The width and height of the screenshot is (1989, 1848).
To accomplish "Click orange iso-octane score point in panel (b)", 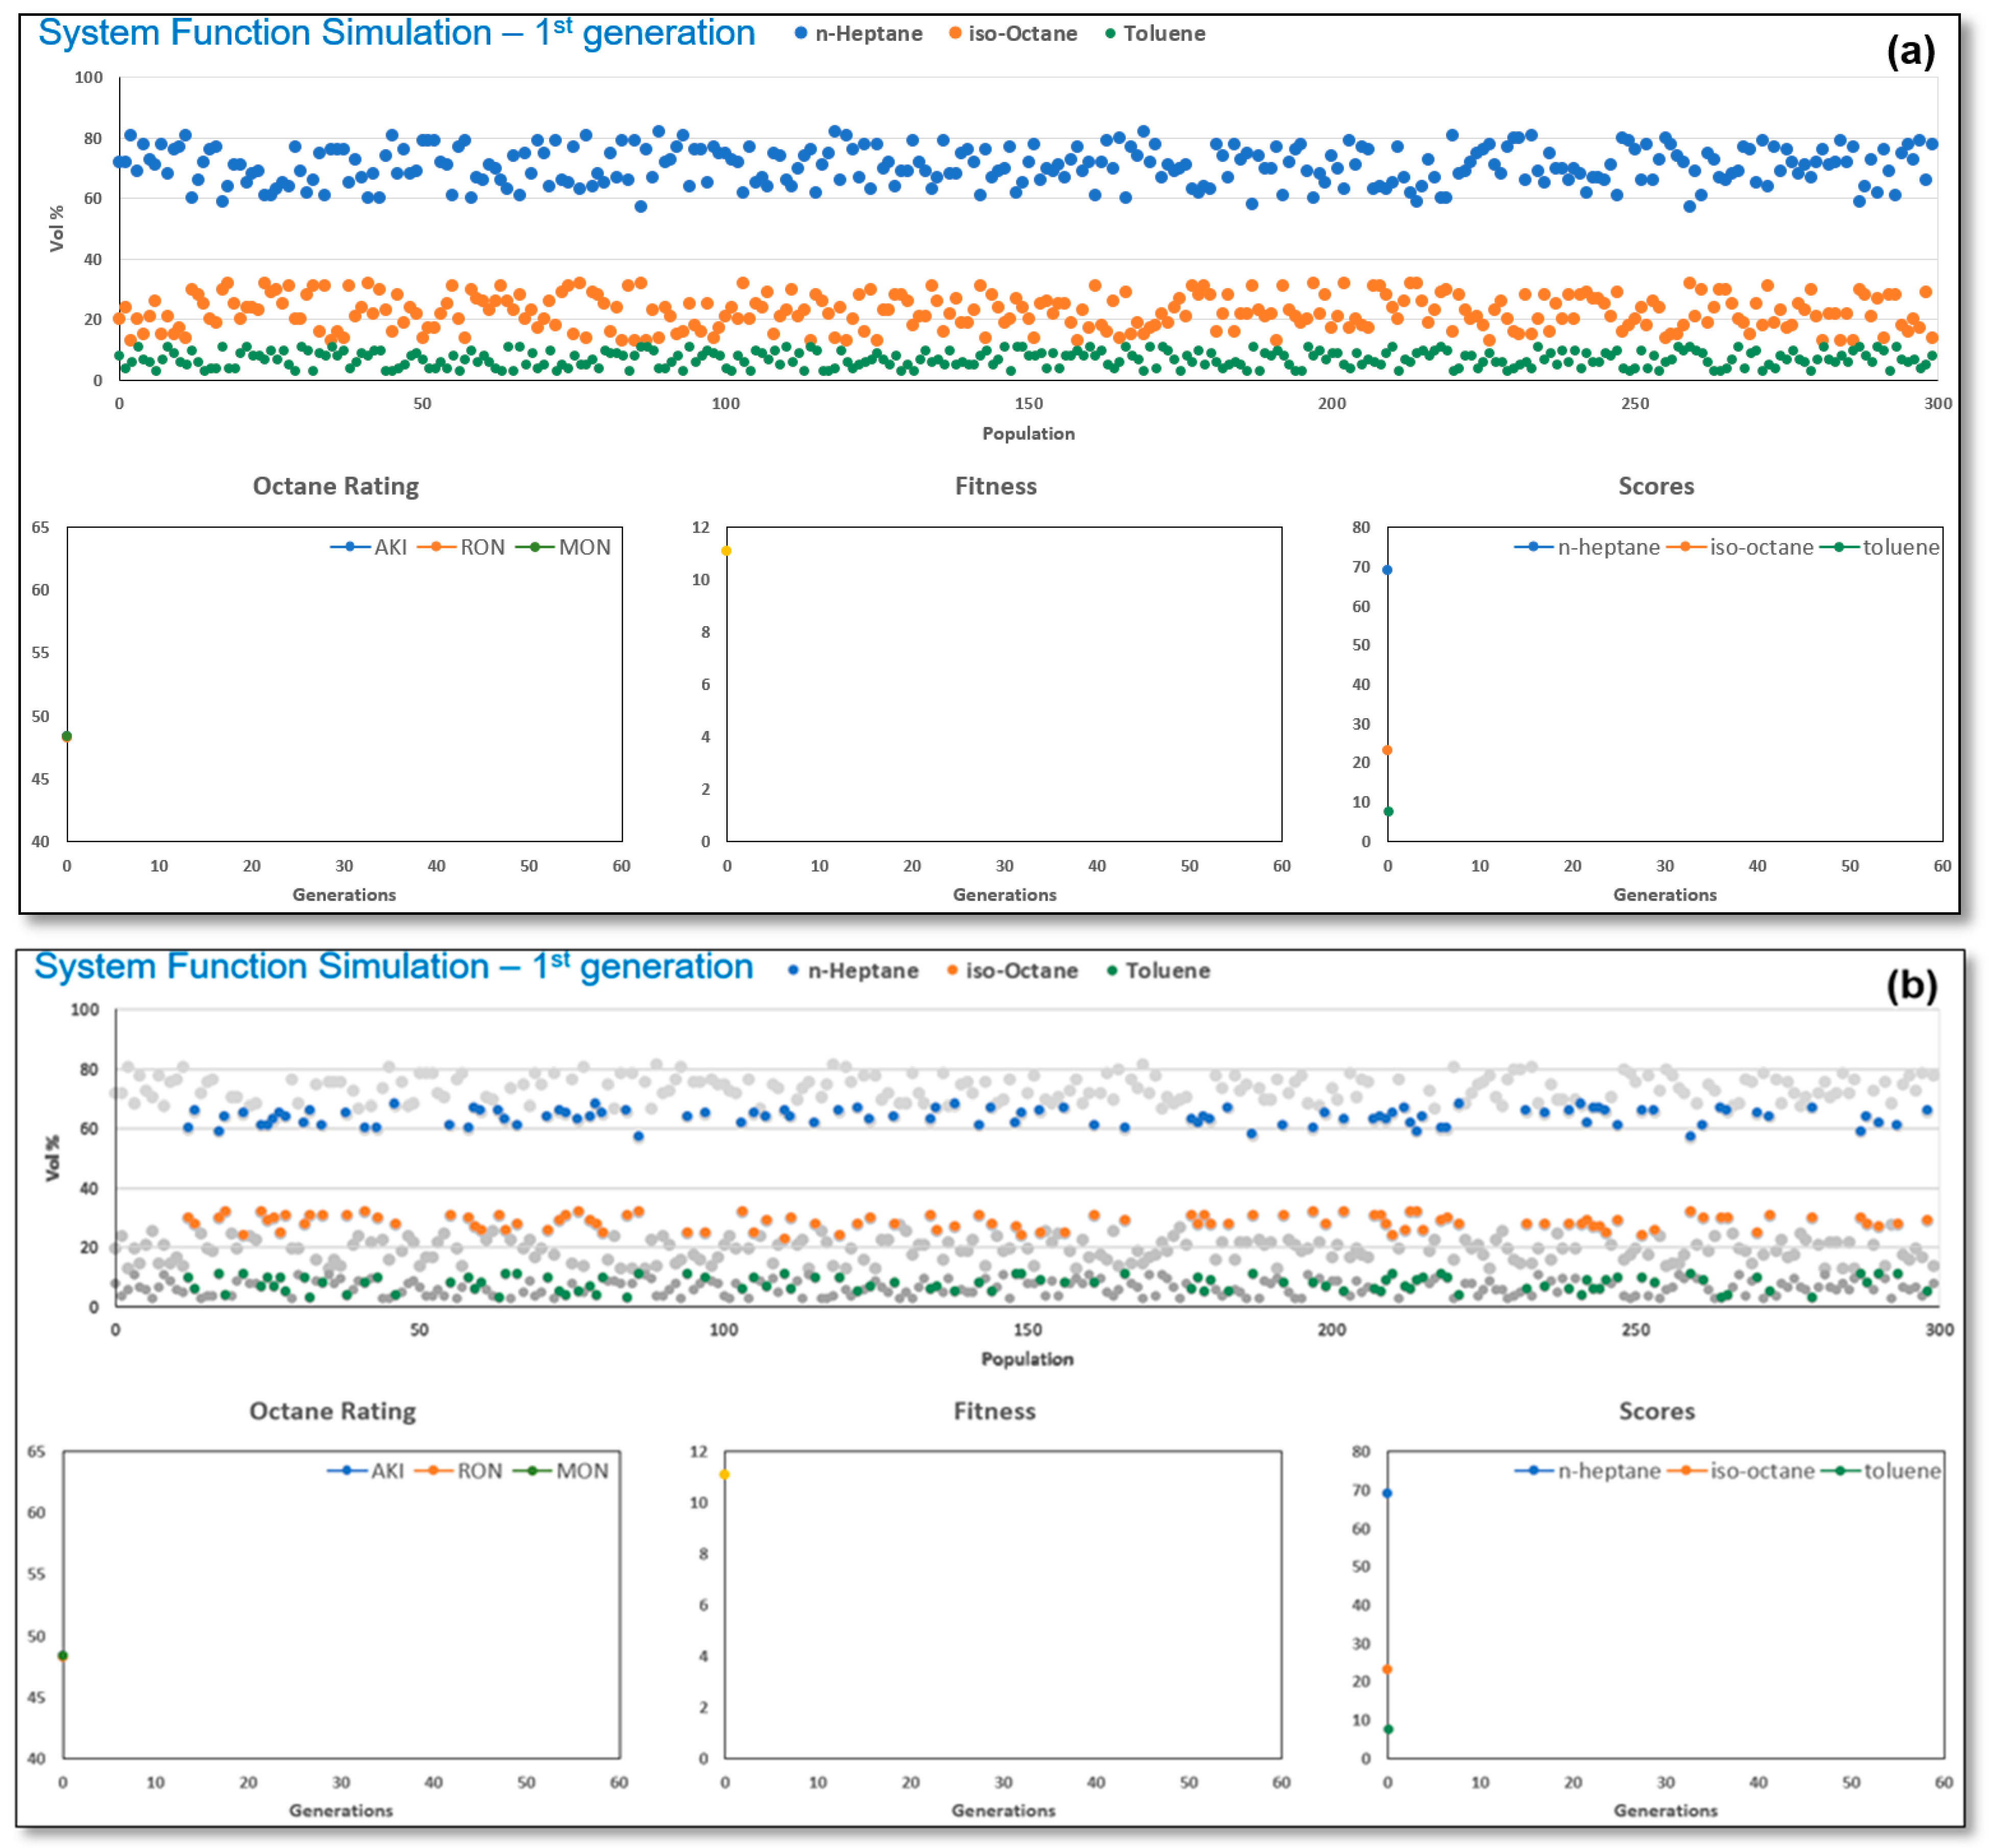I will 1387,1669.
